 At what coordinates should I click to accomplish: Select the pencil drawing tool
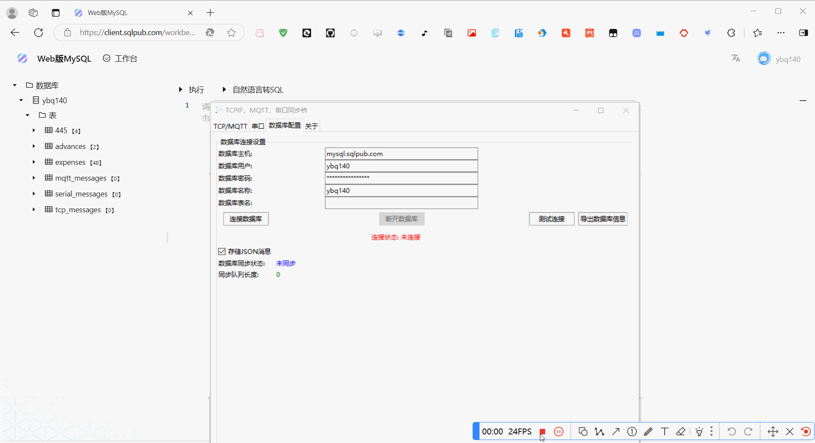click(x=648, y=431)
